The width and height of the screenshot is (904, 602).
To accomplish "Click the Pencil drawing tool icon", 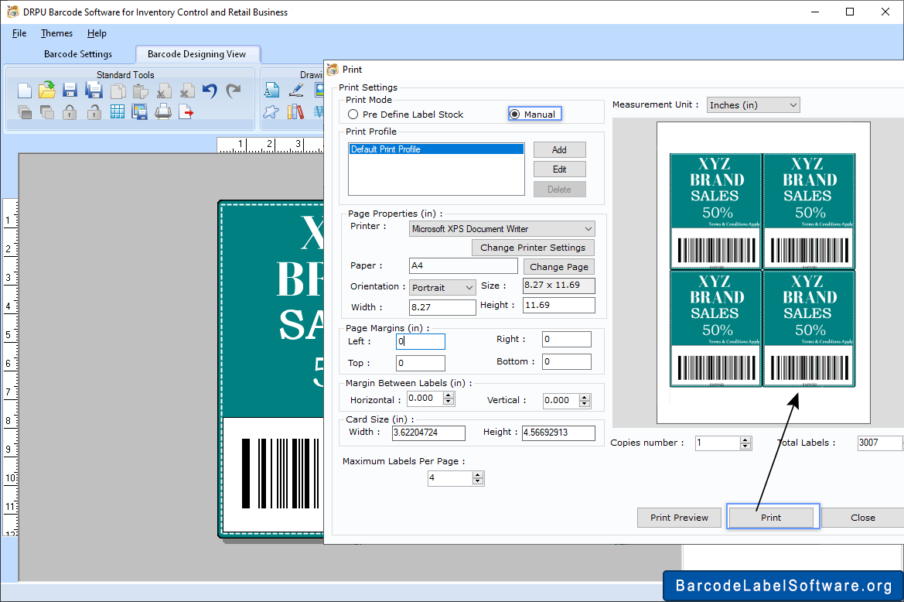I will pos(295,90).
